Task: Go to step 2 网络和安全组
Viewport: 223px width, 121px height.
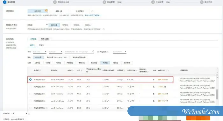Action: 61,2
